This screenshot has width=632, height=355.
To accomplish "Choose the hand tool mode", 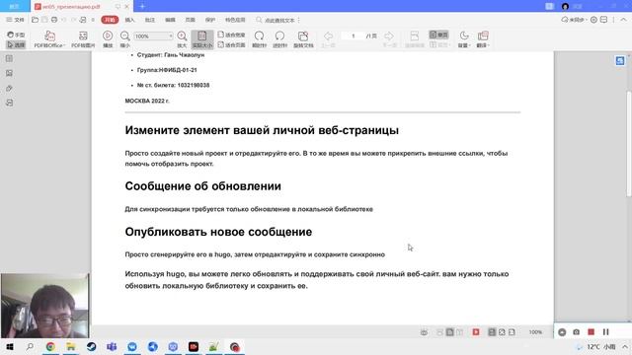I will (x=16, y=35).
